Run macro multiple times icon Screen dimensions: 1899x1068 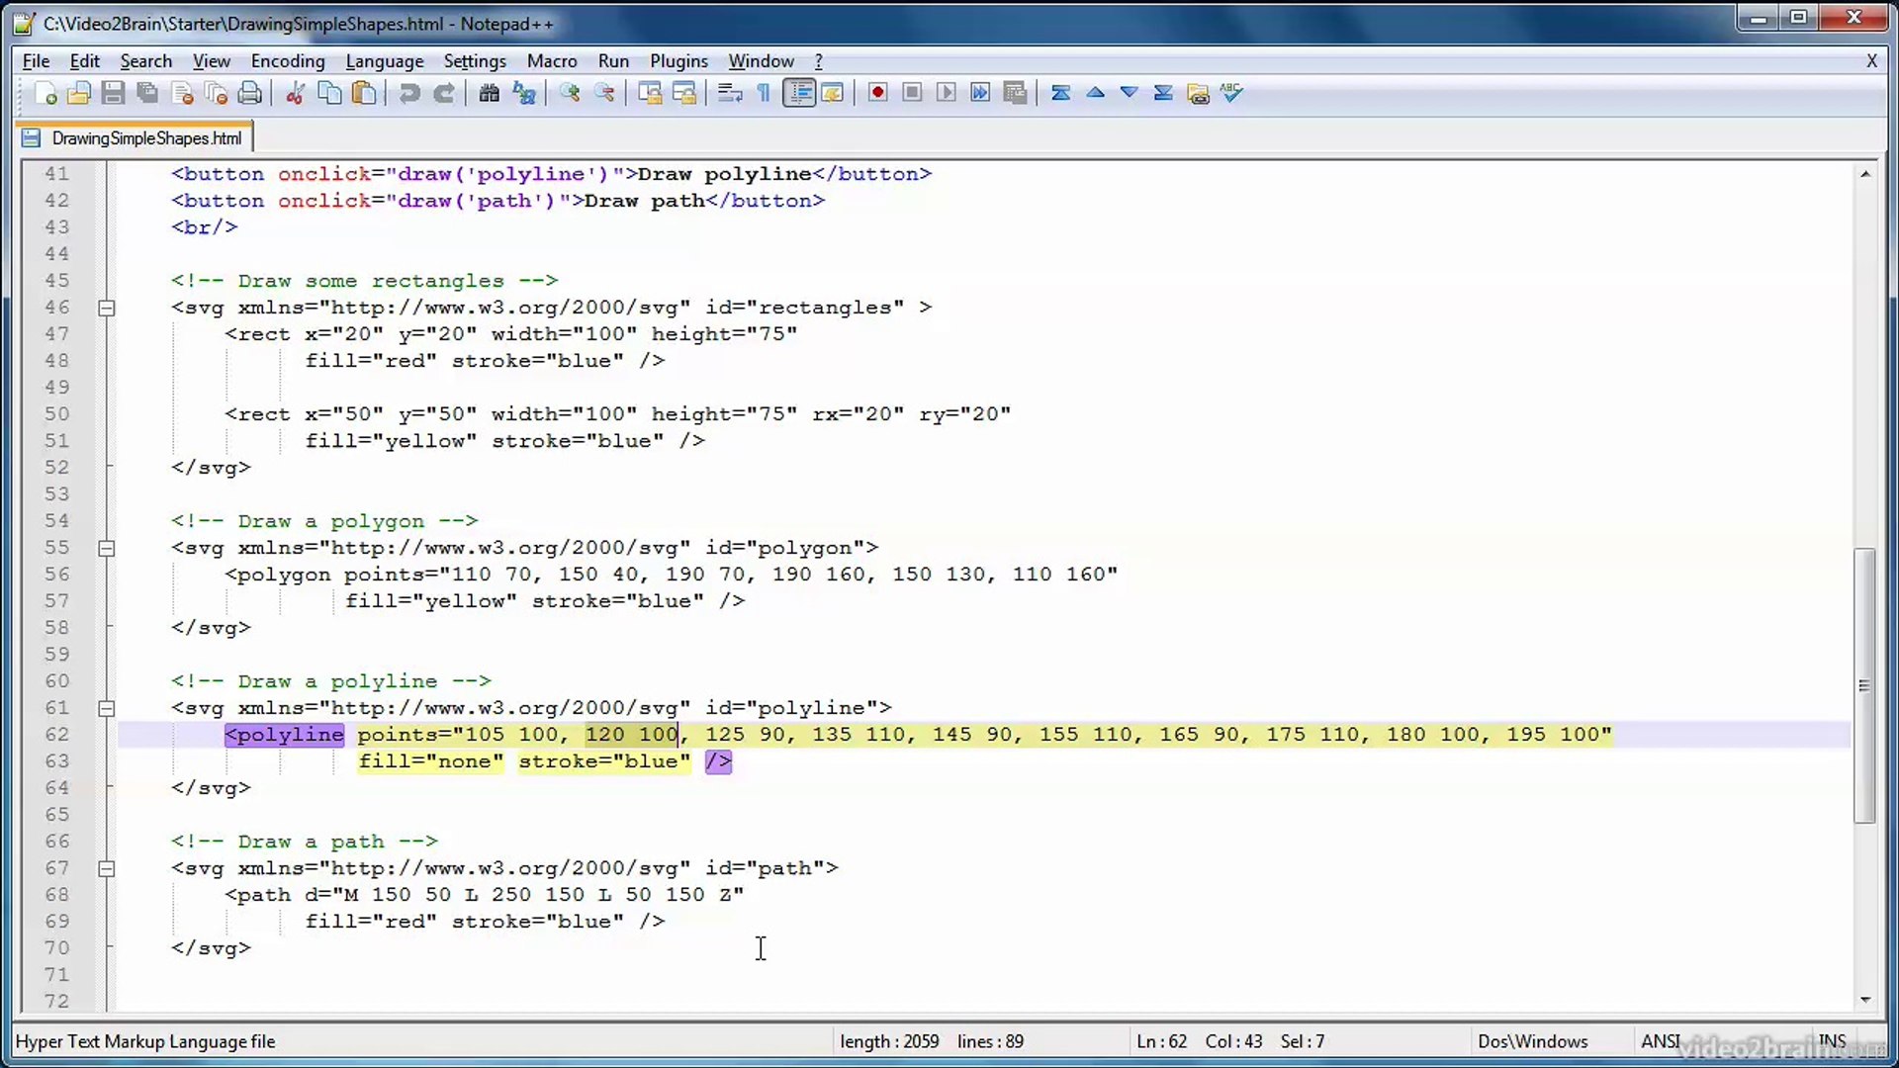(980, 93)
